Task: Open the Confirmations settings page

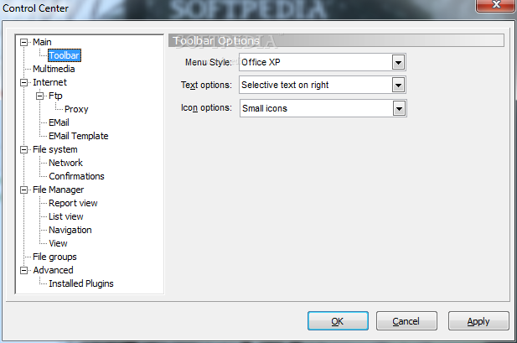Action: click(x=76, y=176)
